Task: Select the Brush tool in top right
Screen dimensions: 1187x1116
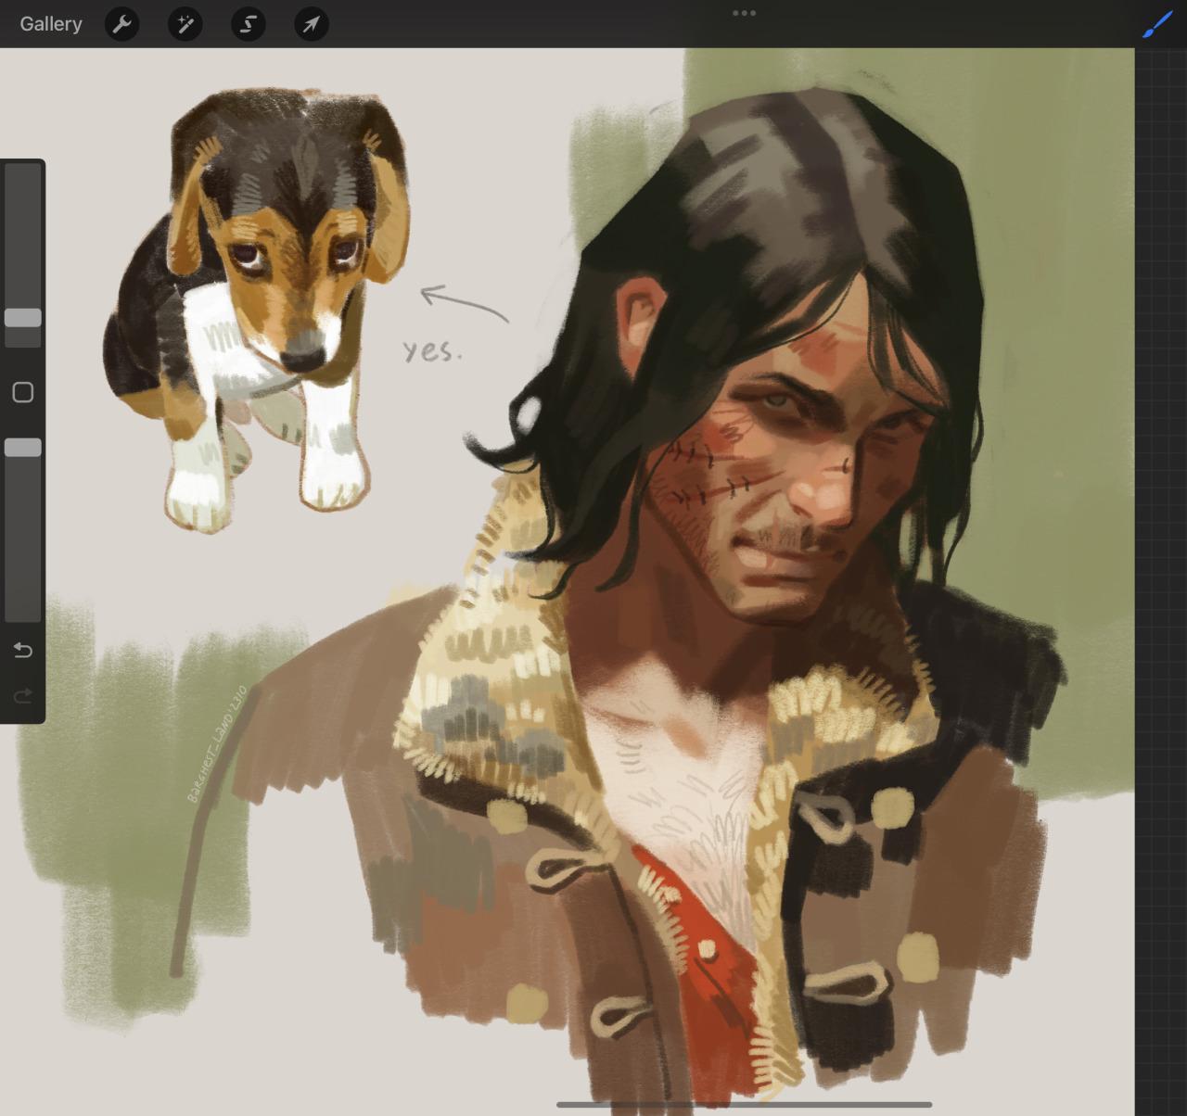Action: click(x=1156, y=24)
